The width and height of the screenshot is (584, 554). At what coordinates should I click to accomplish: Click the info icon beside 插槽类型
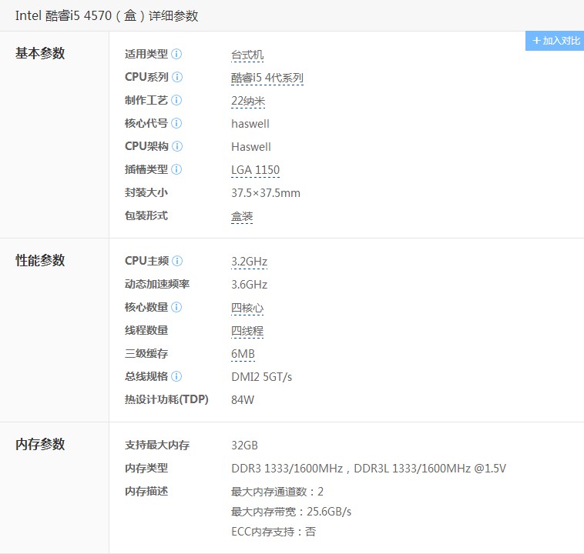click(x=176, y=169)
